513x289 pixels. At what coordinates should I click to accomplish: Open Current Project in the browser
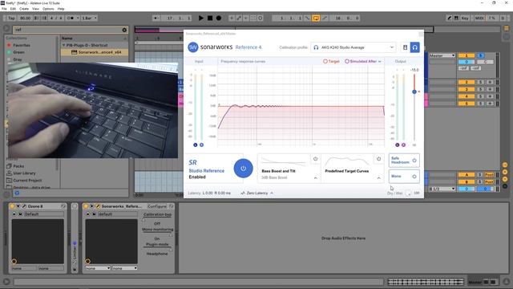[x=27, y=180]
